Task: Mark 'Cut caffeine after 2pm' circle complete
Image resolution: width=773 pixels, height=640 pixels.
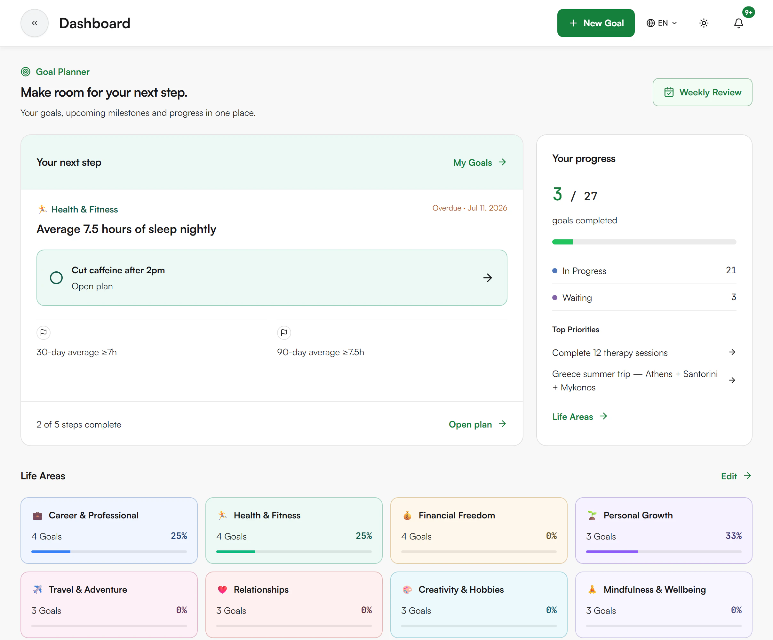Action: point(56,278)
